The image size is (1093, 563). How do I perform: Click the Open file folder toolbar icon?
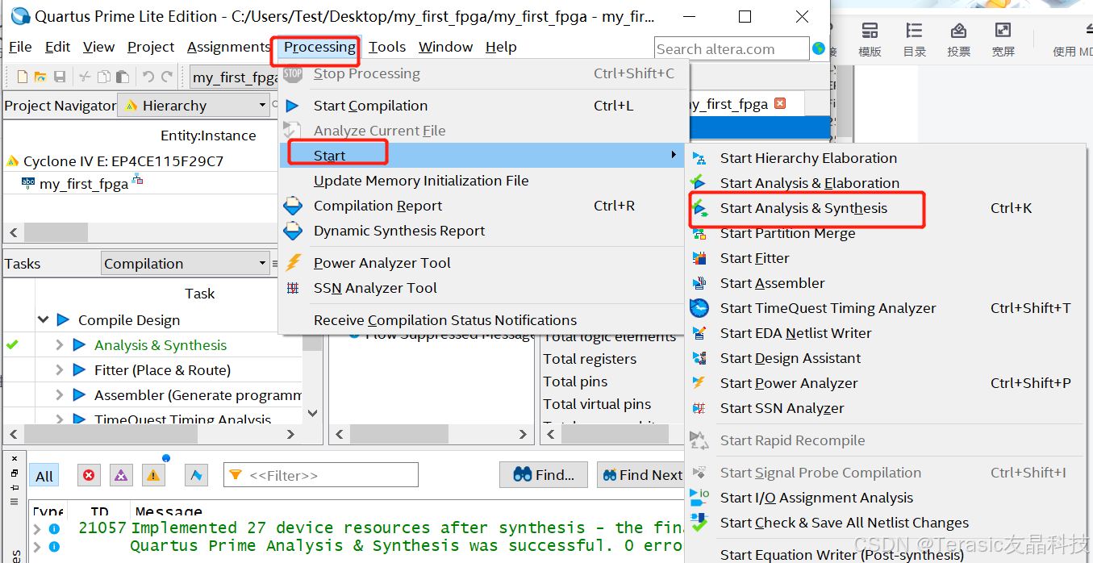pos(40,77)
